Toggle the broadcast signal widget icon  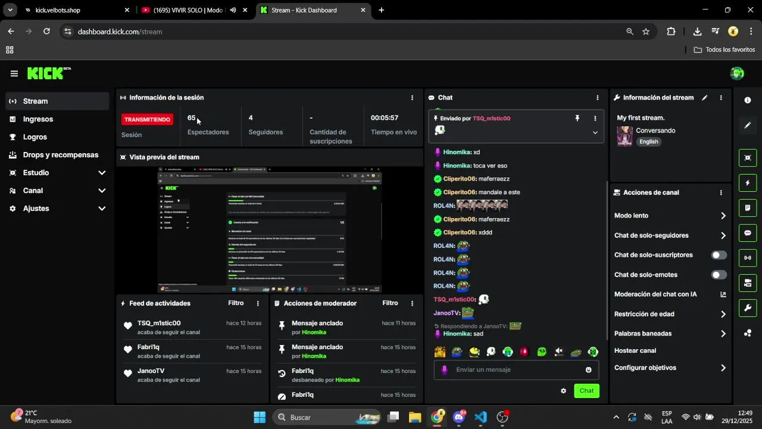point(748,258)
